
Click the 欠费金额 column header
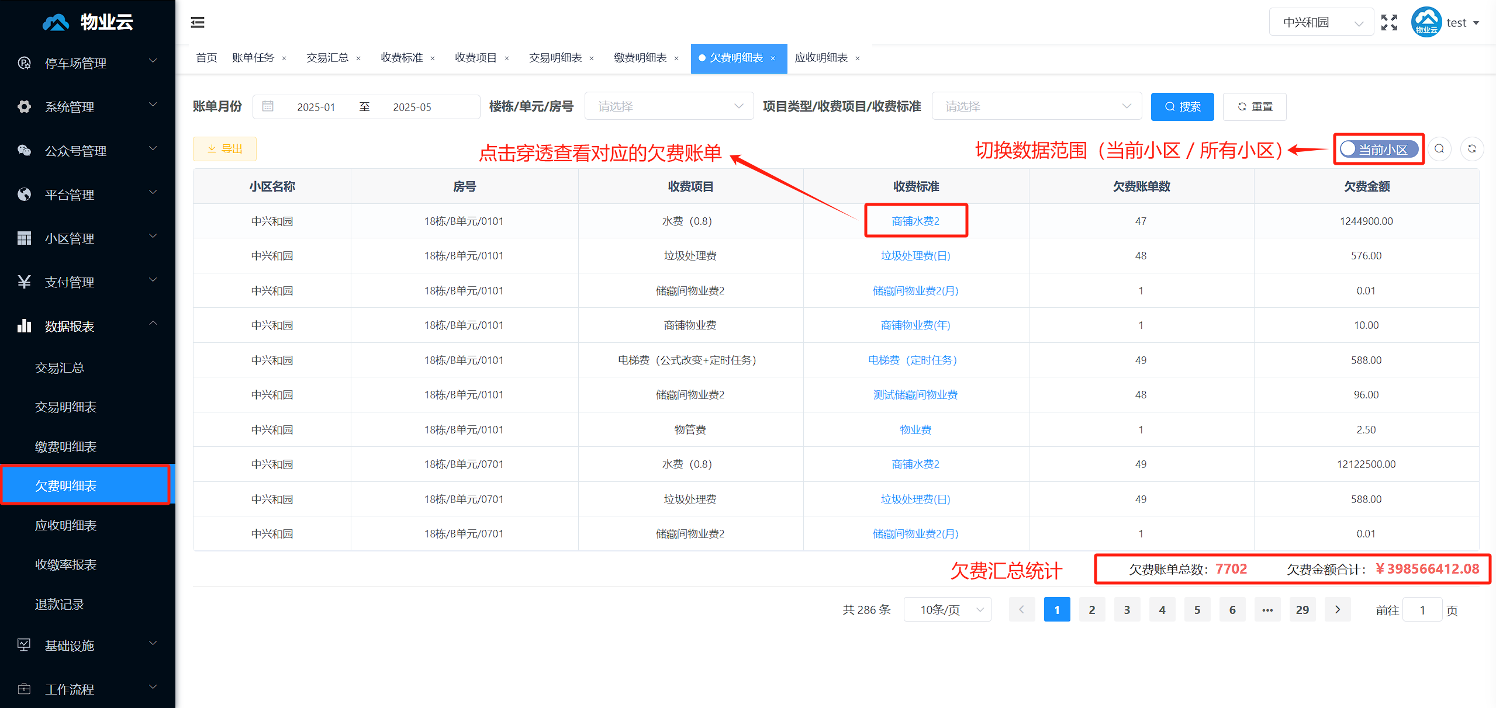(x=1366, y=186)
